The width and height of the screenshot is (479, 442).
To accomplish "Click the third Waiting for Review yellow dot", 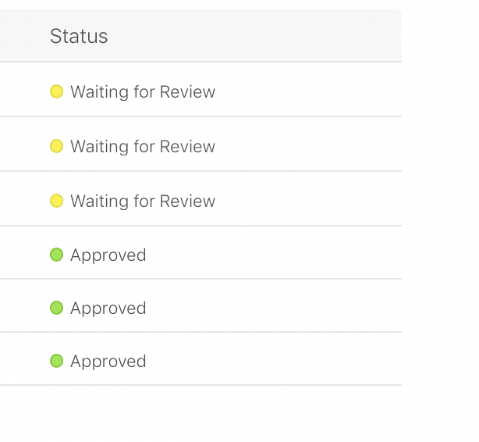I will [x=56, y=201].
